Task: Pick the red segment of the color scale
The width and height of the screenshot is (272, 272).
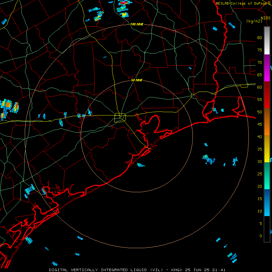Action: pos(267,95)
